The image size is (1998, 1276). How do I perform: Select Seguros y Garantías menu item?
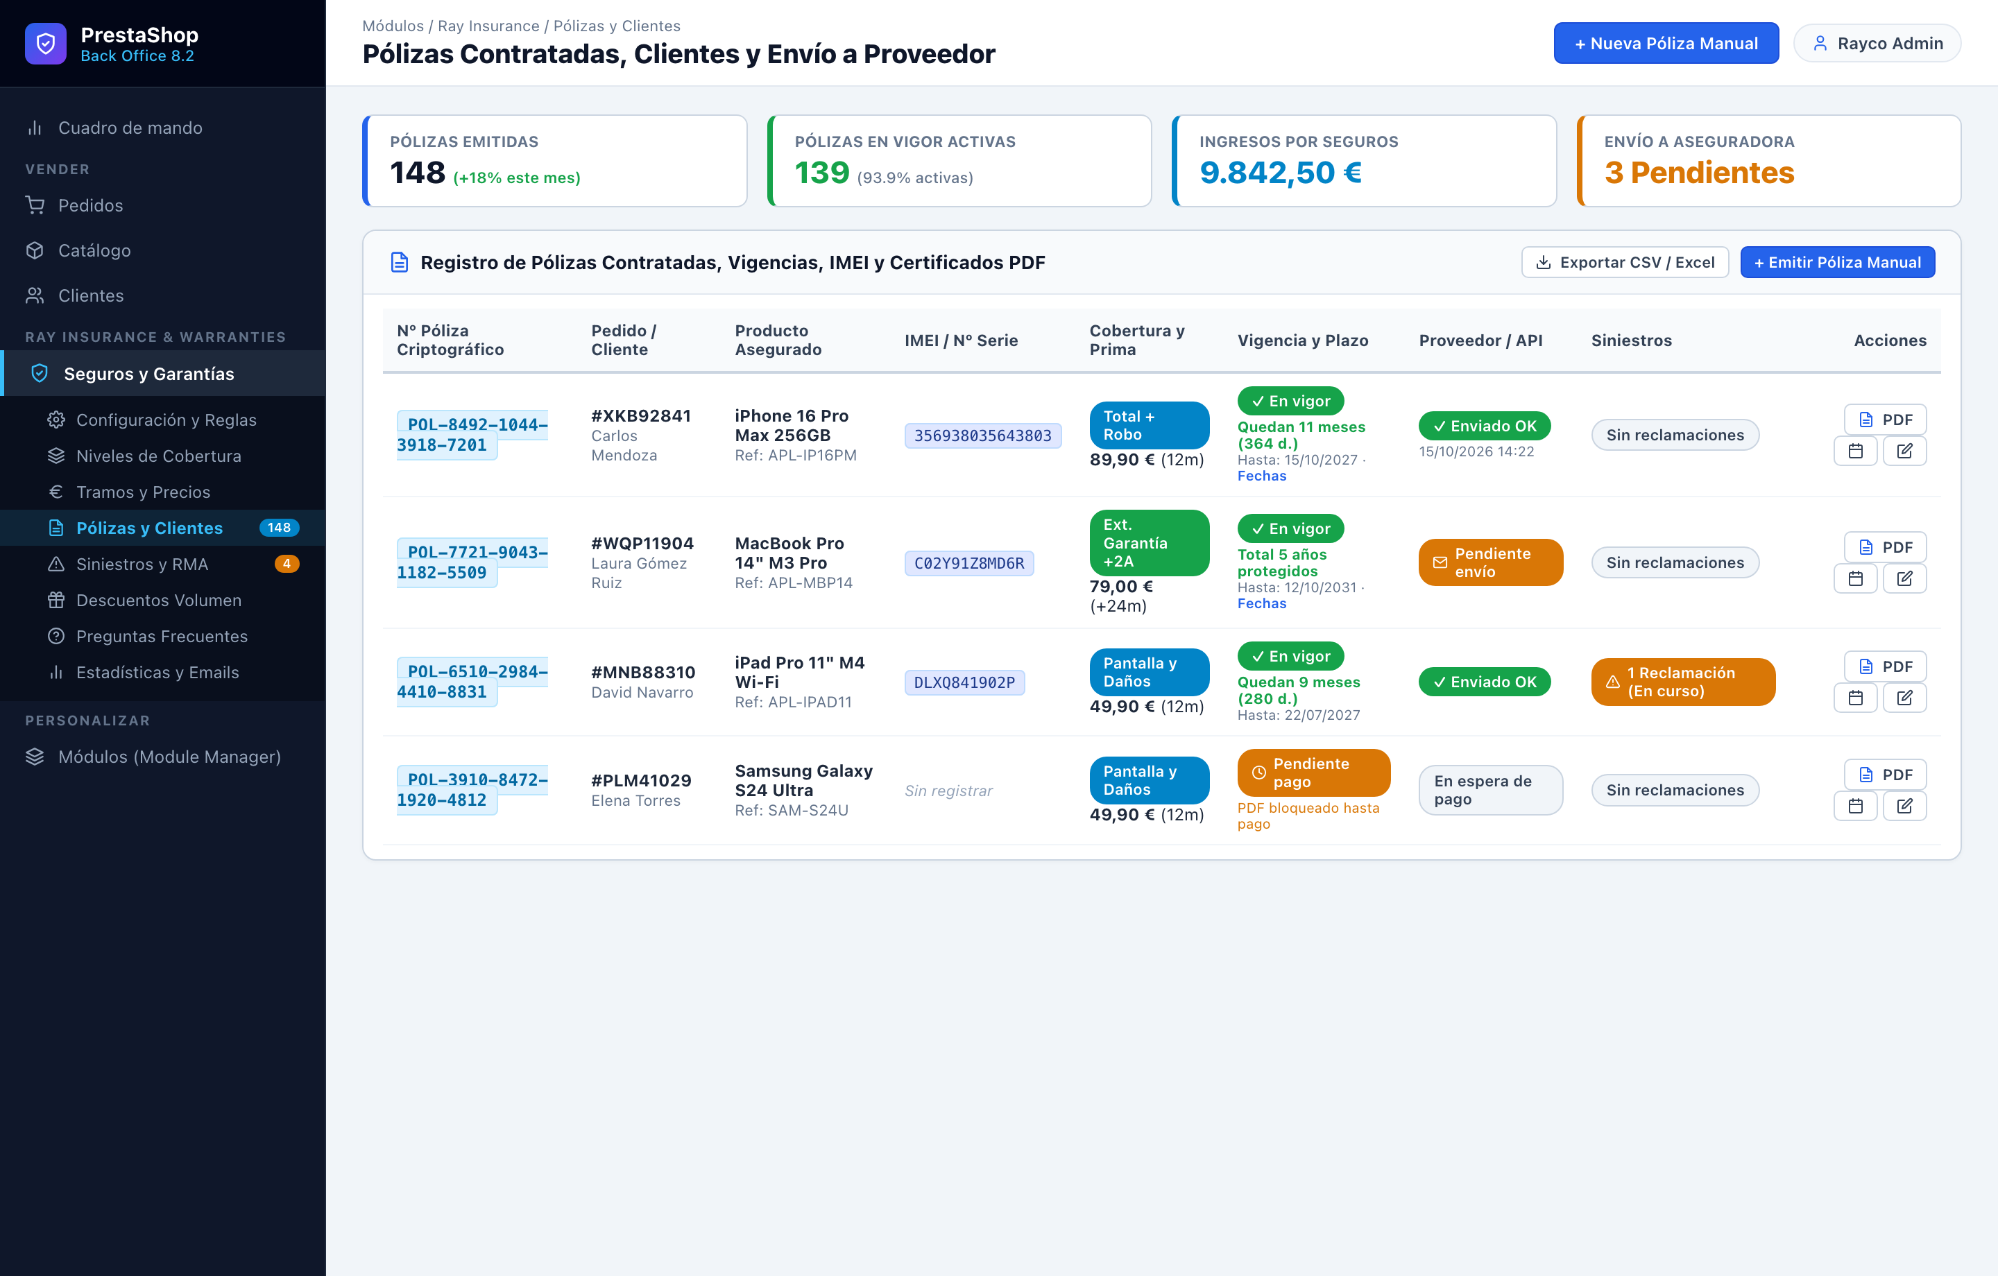pyautogui.click(x=162, y=373)
